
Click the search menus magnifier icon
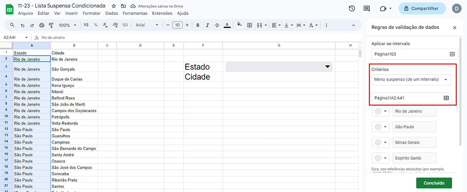point(12,25)
